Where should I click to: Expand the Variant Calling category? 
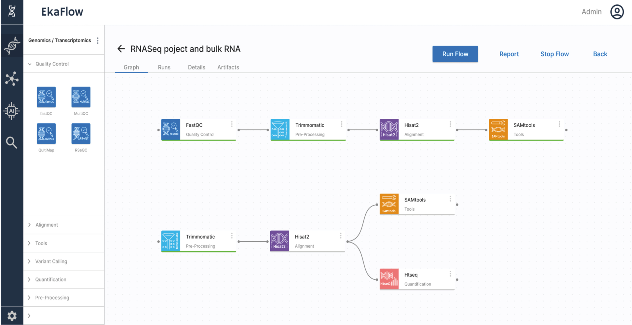coord(51,261)
